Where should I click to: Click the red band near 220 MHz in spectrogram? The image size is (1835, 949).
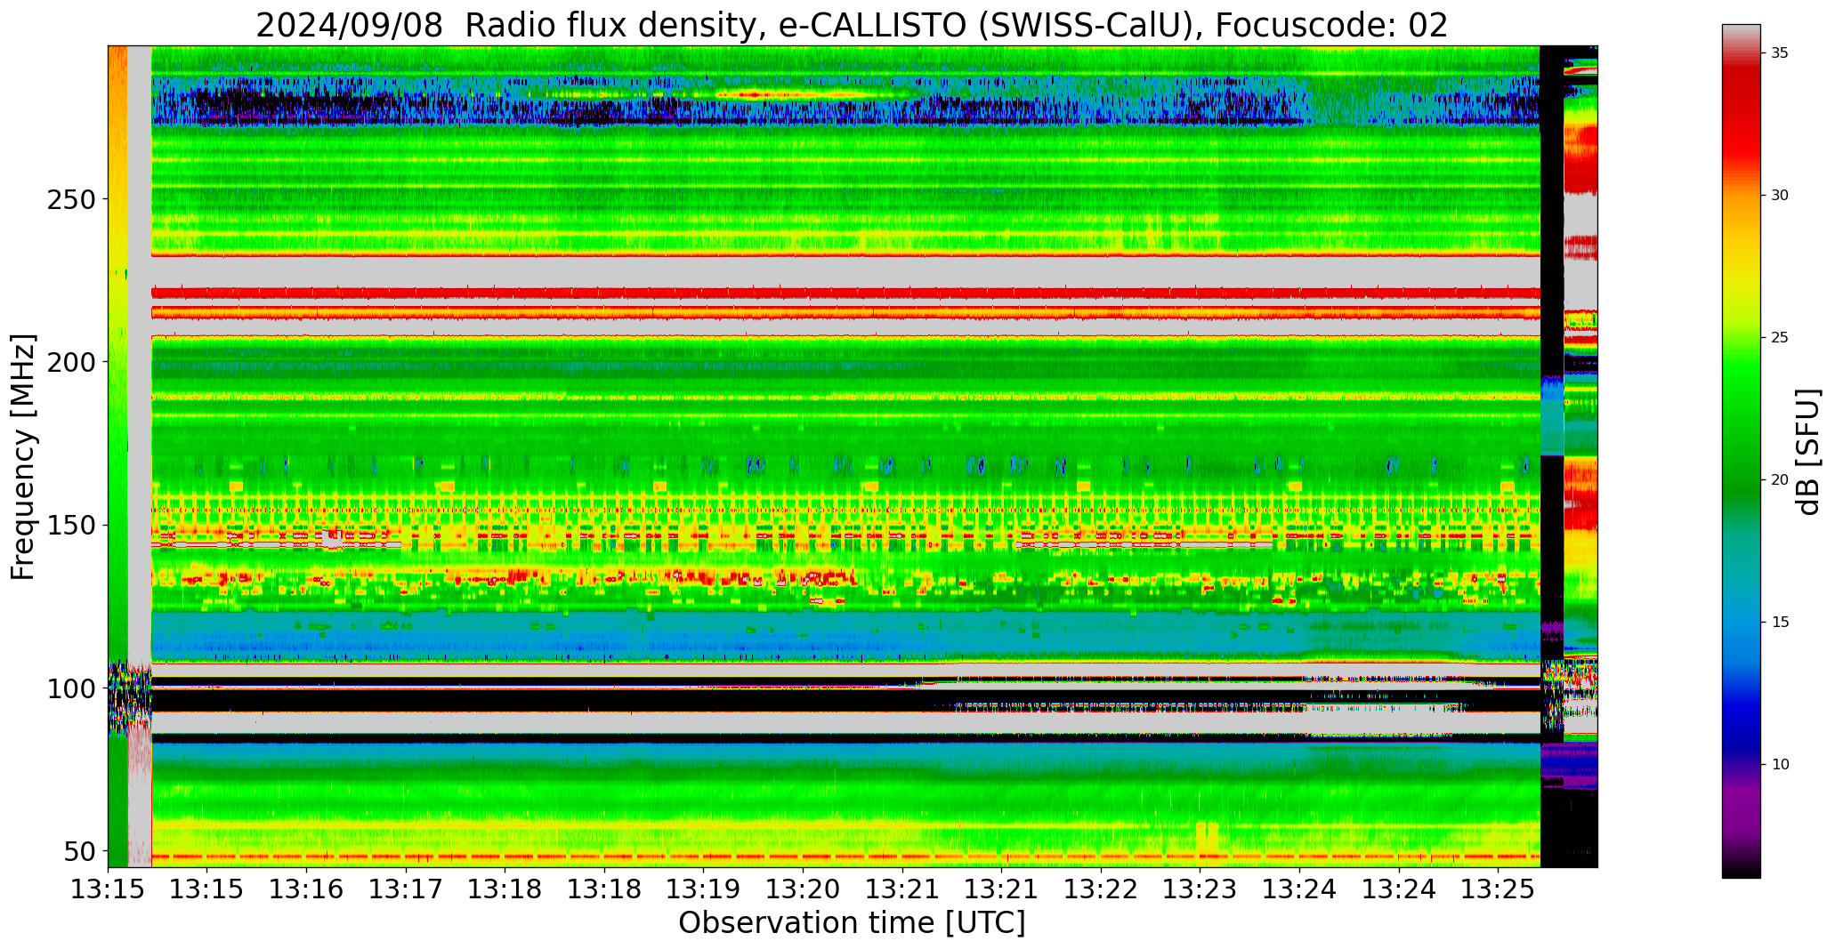point(845,292)
